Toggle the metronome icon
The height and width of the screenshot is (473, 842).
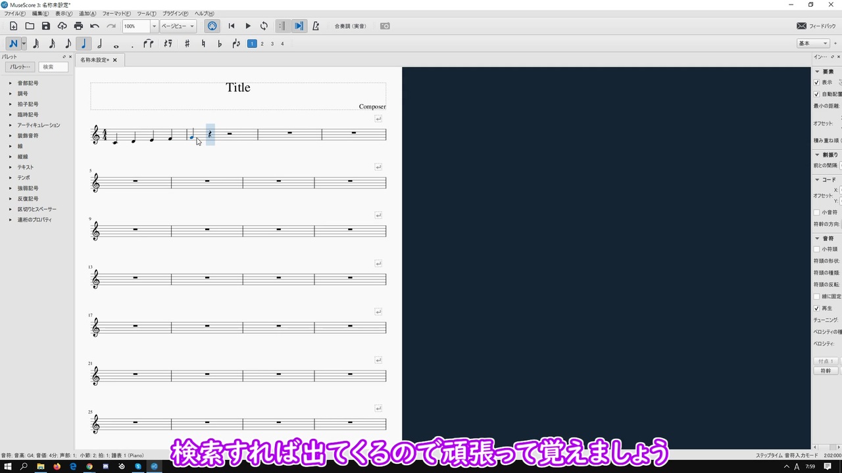pos(316,26)
